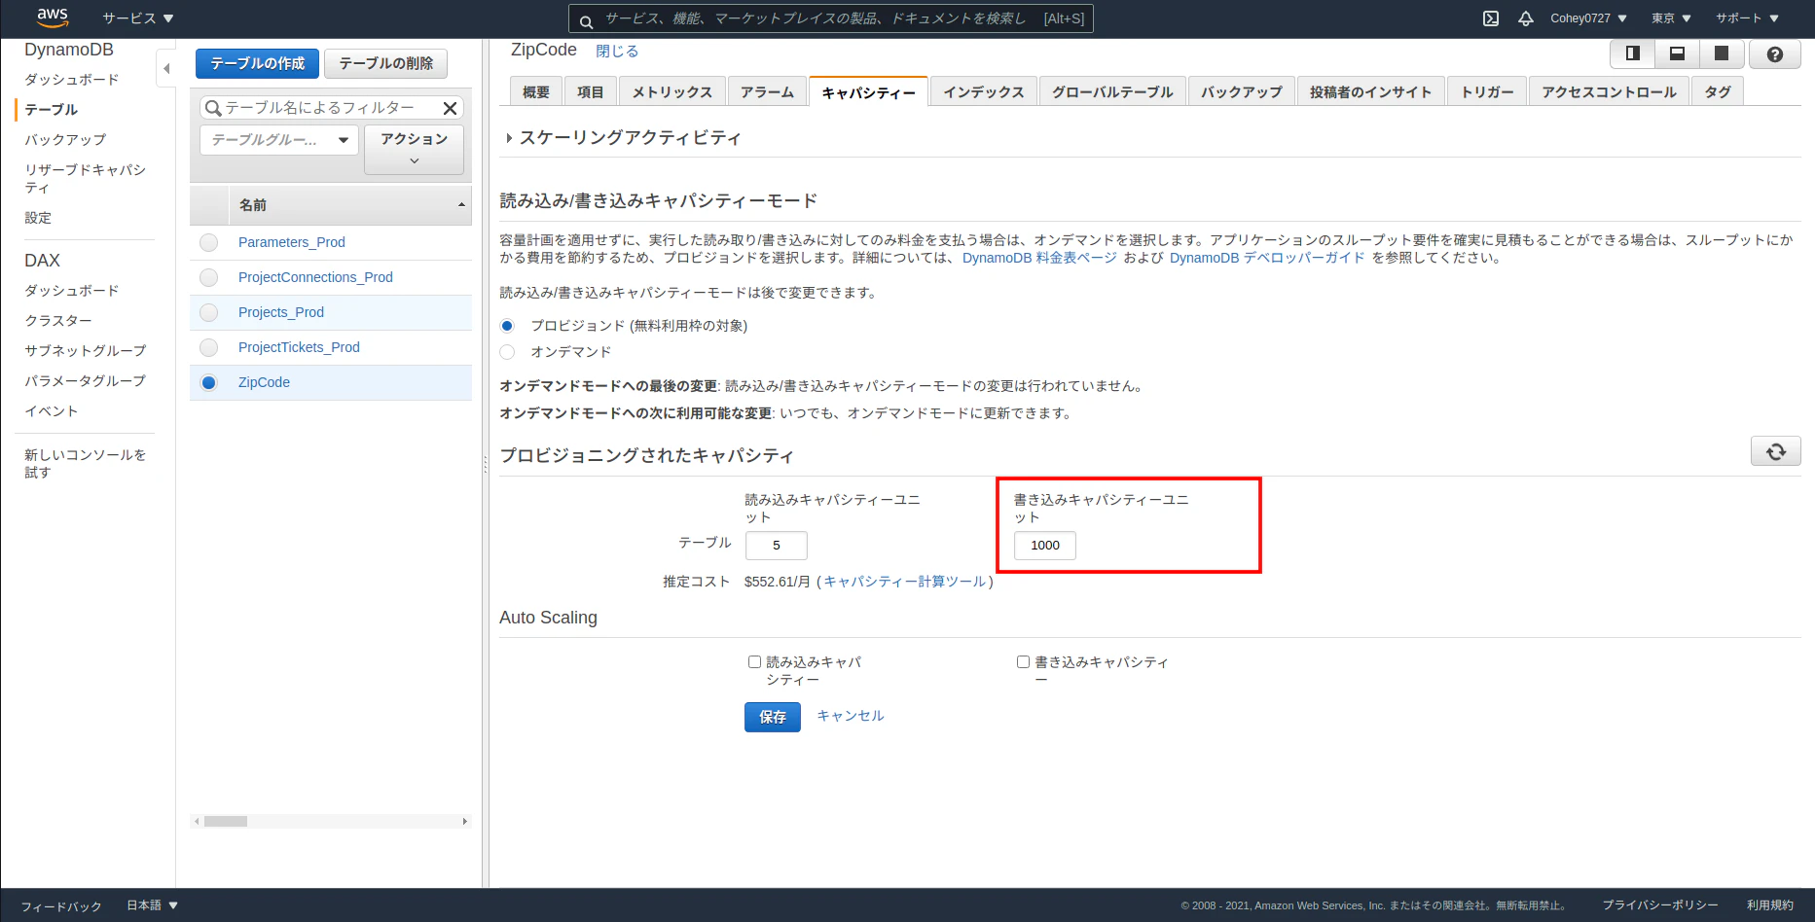The width and height of the screenshot is (1815, 922).
Task: Switch to the インデックス tab
Action: (984, 92)
